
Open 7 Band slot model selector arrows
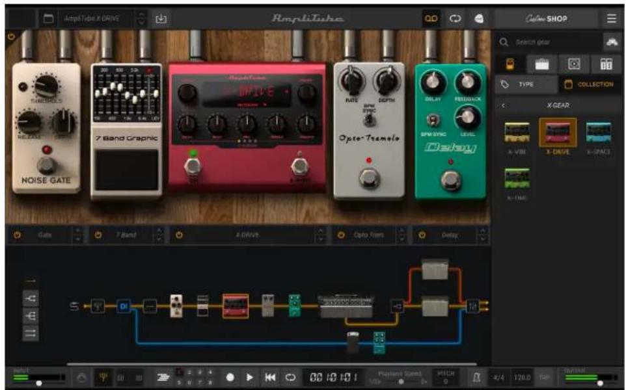pos(159,235)
